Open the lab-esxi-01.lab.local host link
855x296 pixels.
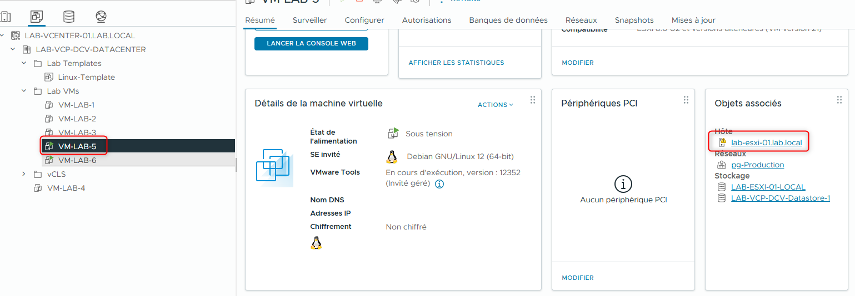(x=767, y=142)
